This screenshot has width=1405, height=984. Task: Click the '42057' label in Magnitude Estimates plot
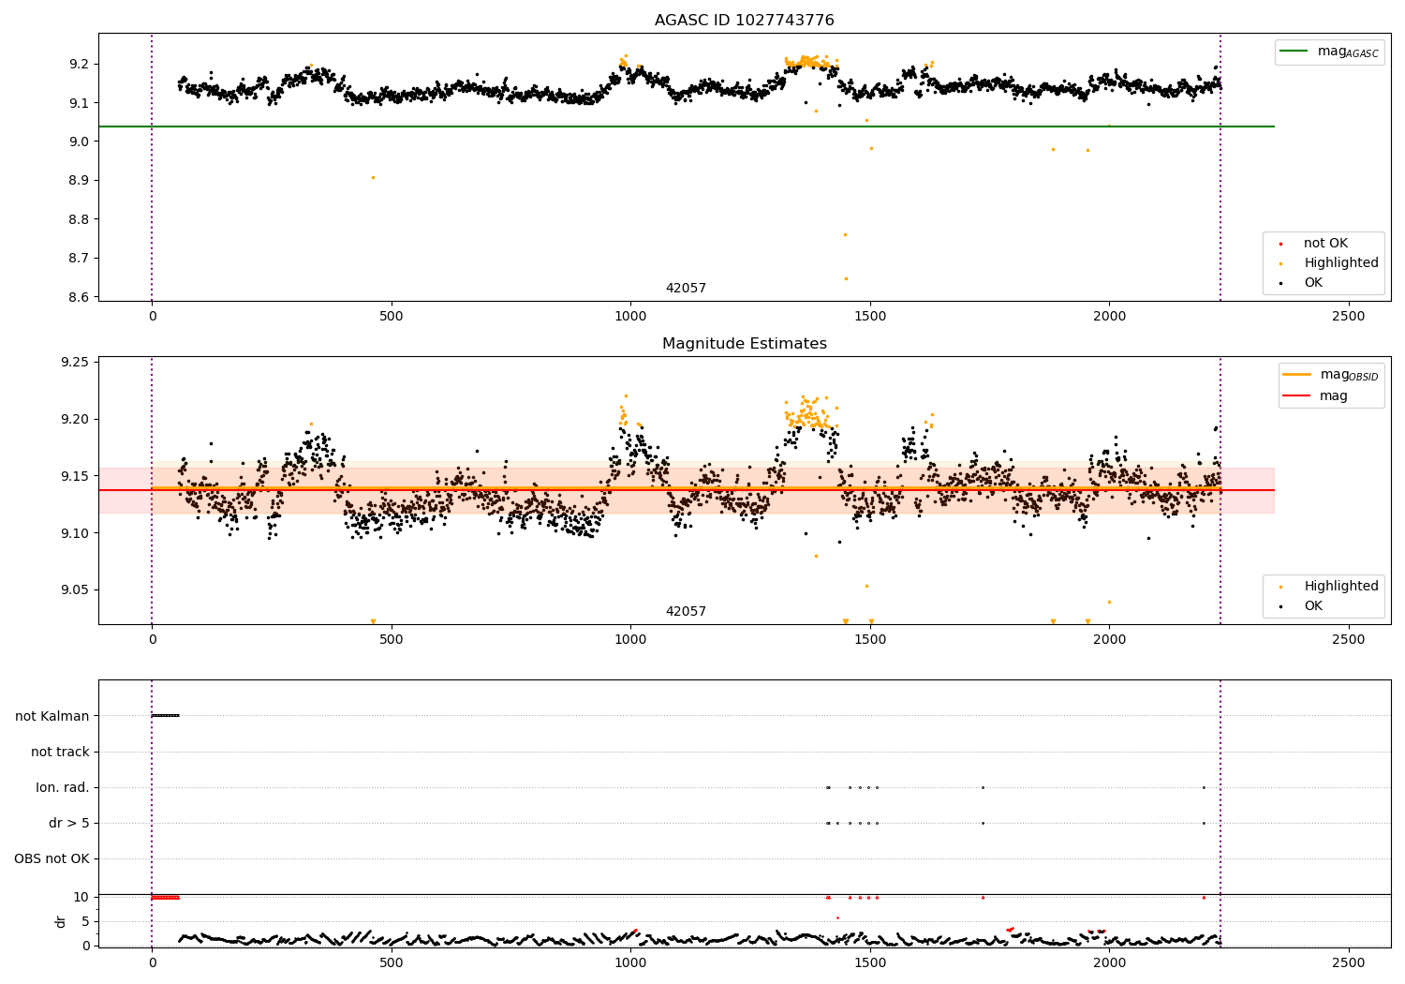pyautogui.click(x=686, y=612)
